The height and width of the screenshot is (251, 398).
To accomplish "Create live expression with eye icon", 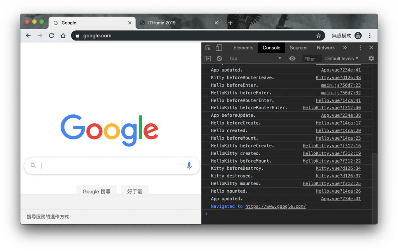I will tap(292, 59).
